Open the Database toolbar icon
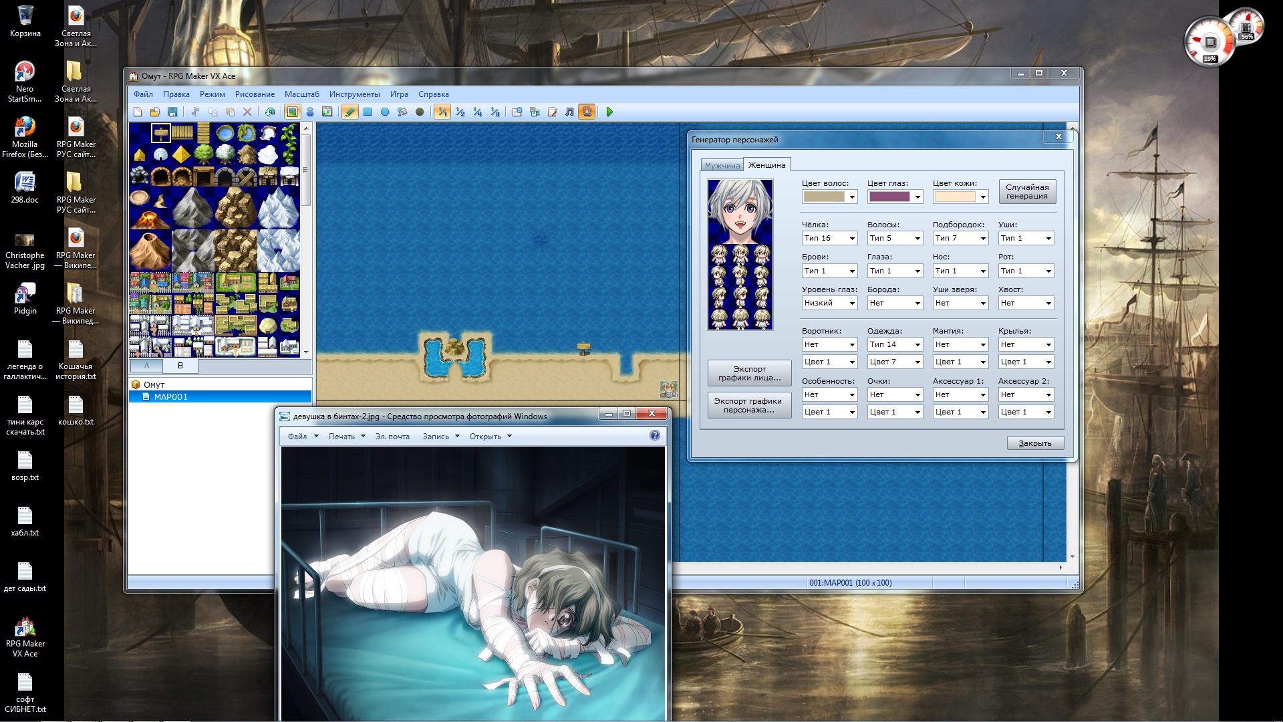The height and width of the screenshot is (722, 1283). point(517,112)
